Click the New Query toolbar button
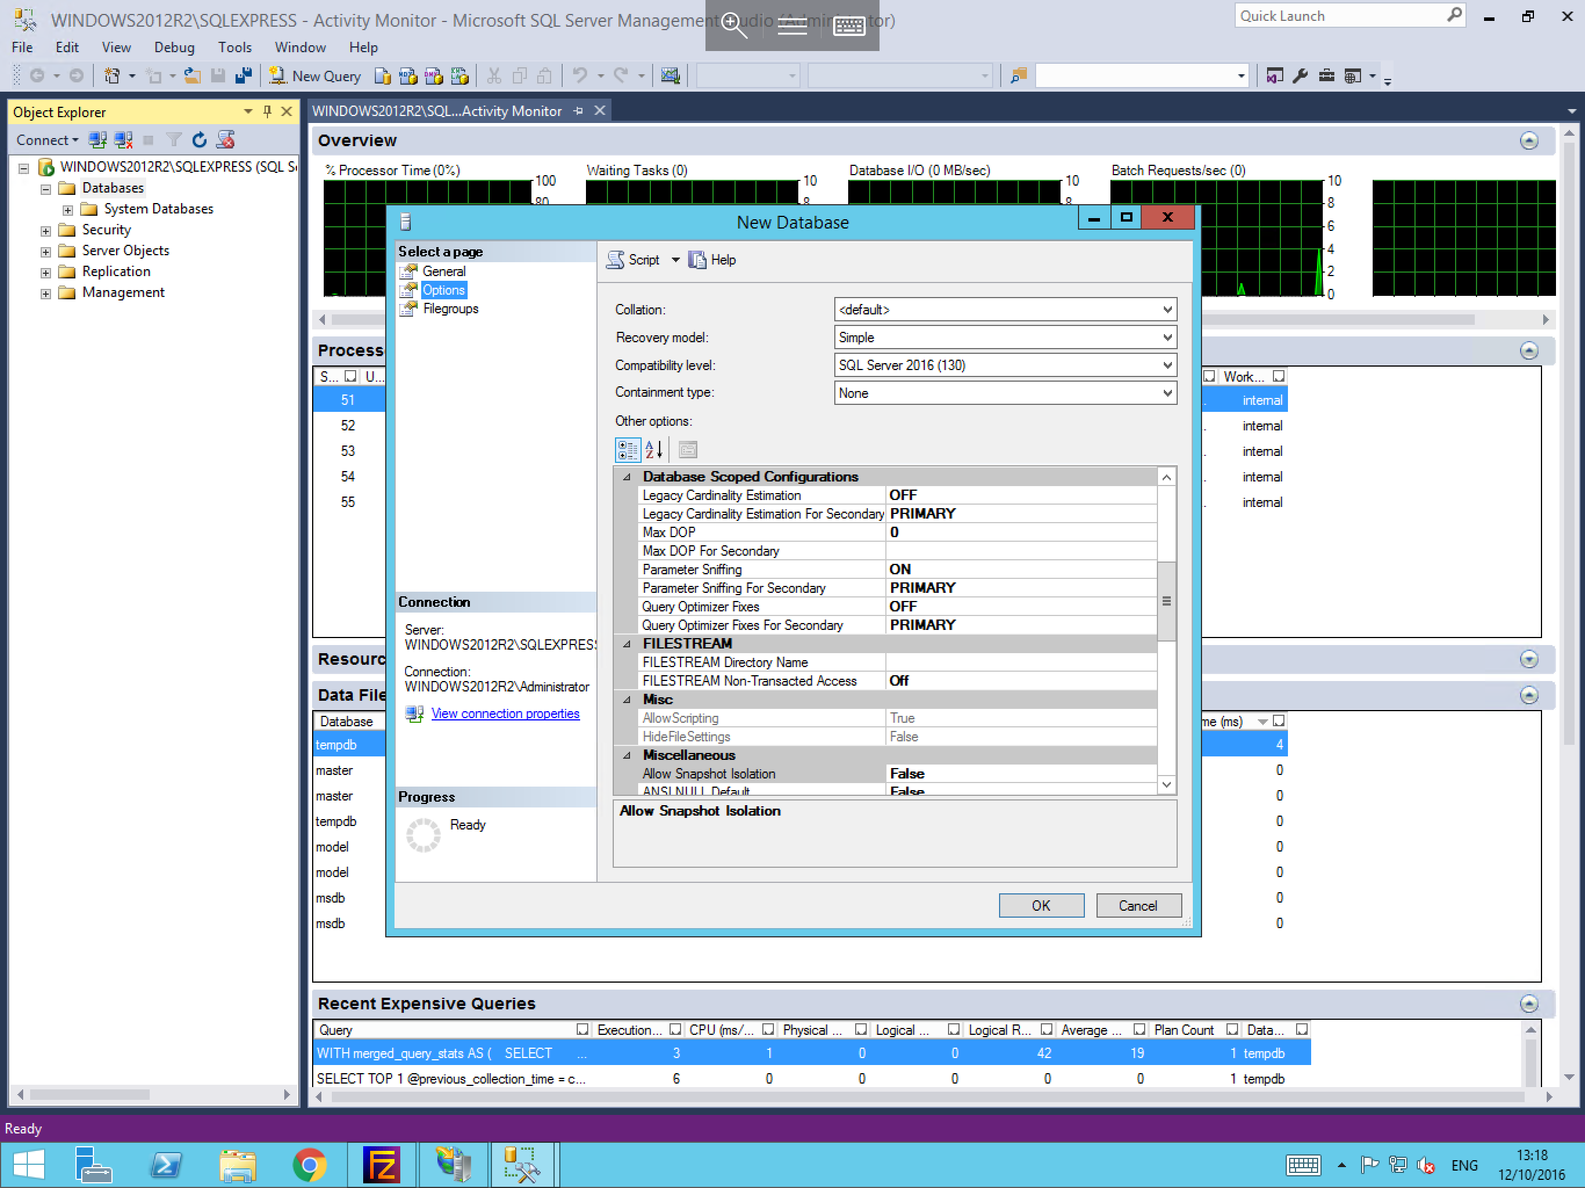Image resolution: width=1585 pixels, height=1188 pixels. pyautogui.click(x=316, y=76)
